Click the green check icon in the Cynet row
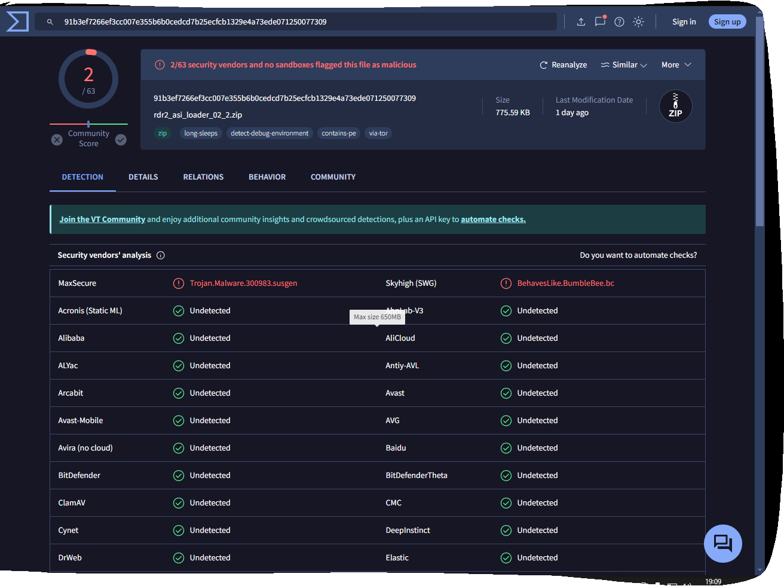Image resolution: width=784 pixels, height=586 pixels. click(179, 531)
